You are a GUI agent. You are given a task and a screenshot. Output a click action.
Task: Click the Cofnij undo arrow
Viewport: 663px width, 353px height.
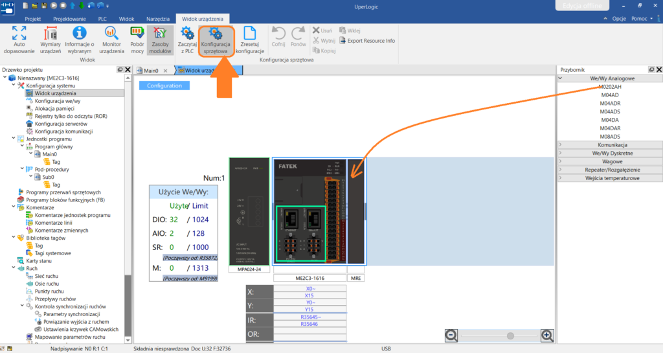(278, 36)
